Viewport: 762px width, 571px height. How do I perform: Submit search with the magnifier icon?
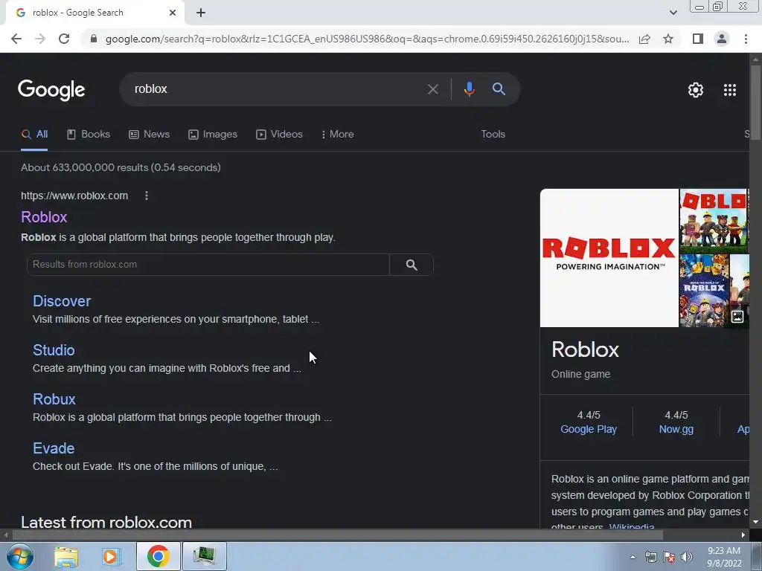[x=499, y=89]
